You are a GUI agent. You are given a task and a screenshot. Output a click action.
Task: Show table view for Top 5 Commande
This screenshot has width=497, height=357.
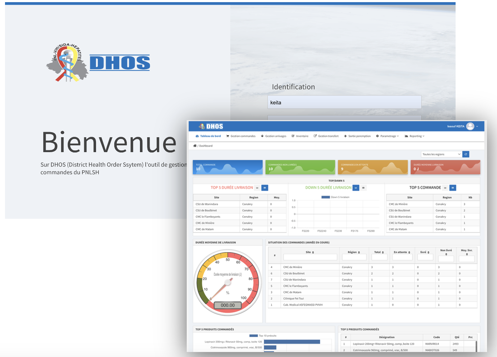453,188
